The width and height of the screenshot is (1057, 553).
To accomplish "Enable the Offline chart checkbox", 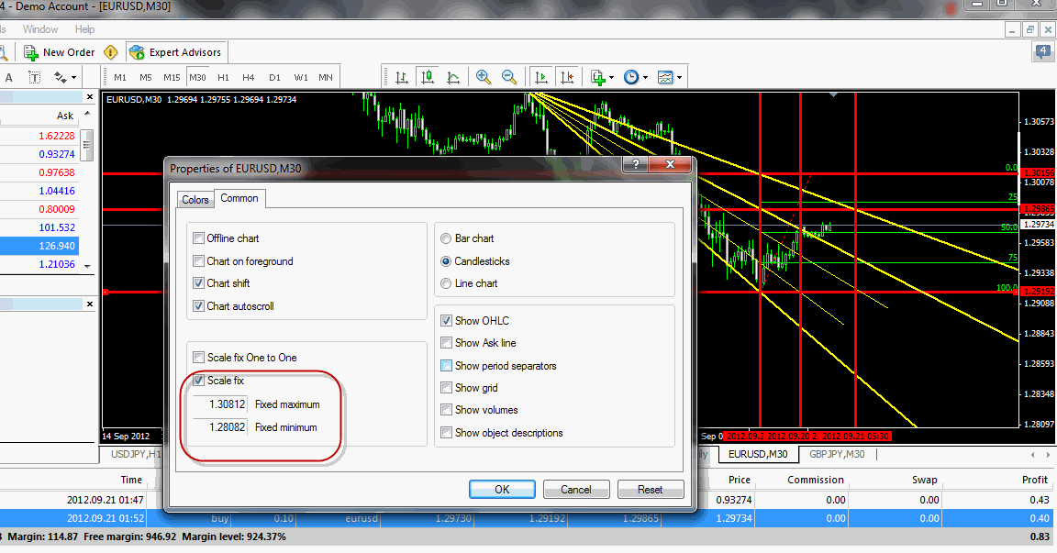I will coord(199,238).
